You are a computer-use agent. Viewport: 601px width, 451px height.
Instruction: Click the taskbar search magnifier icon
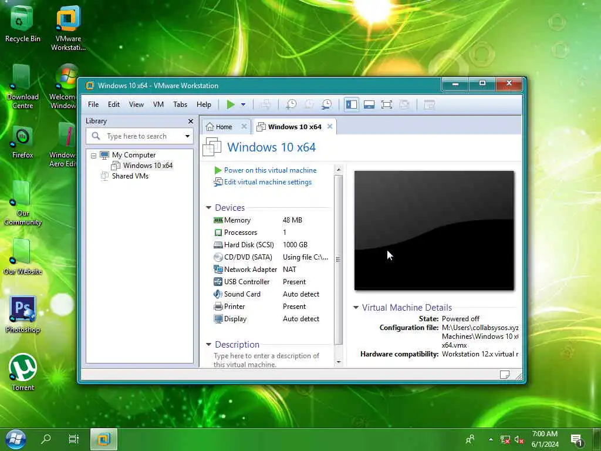point(46,439)
